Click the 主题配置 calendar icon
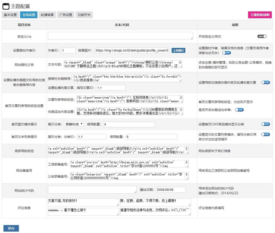This screenshot has width=275, height=233. [x=6, y=6]
